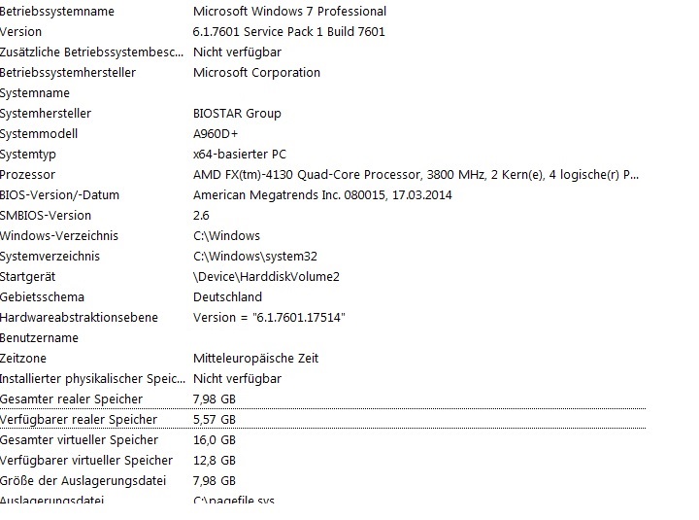This screenshot has width=699, height=520.
Task: Select the Betriebssystemhersteller row label
Action: [x=68, y=73]
